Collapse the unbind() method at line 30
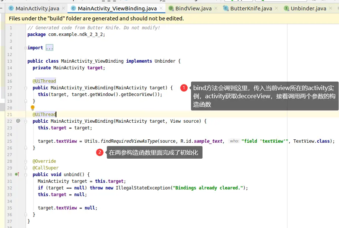 coord(26,175)
